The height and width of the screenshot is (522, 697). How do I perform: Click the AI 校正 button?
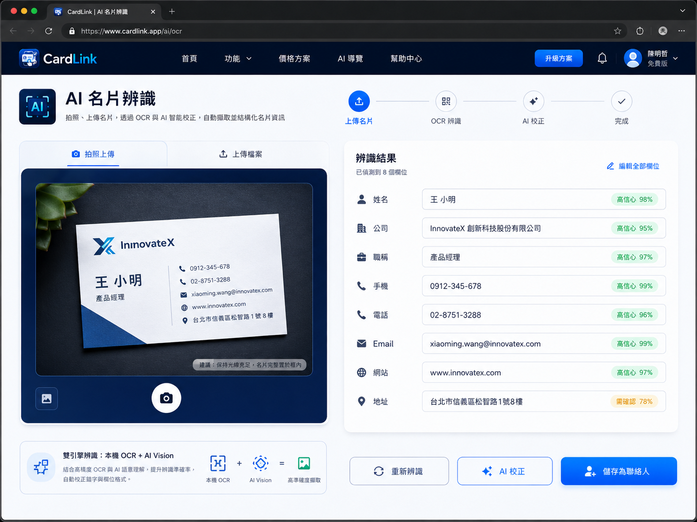click(505, 471)
